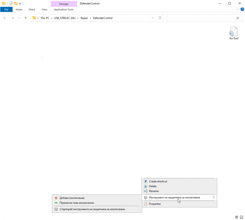Viewport: 245px width, 220px height.
Task: Click the recycle icon beside Delete
Action: (146, 186)
